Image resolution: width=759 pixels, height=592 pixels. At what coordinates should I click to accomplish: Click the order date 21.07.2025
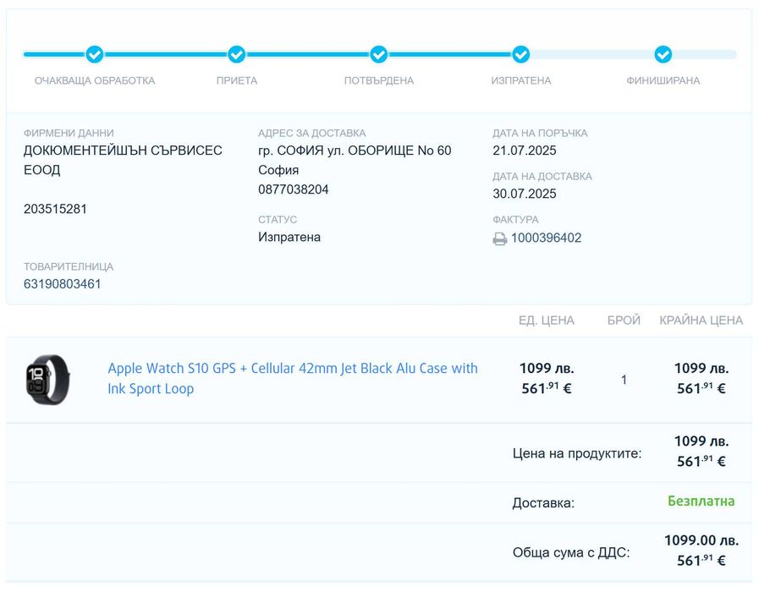pos(525,151)
